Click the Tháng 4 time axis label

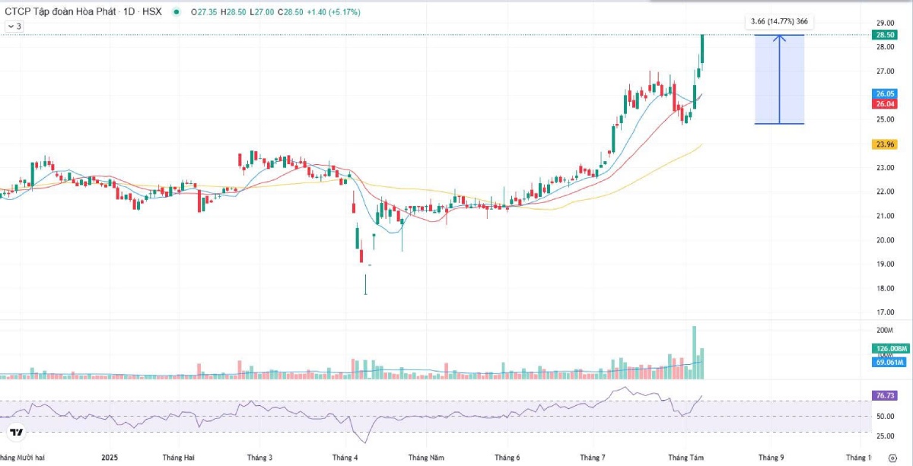click(345, 458)
